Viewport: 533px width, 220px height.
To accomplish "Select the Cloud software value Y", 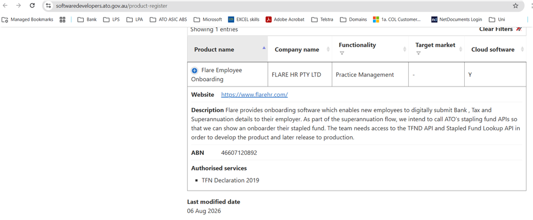I will coord(470,75).
